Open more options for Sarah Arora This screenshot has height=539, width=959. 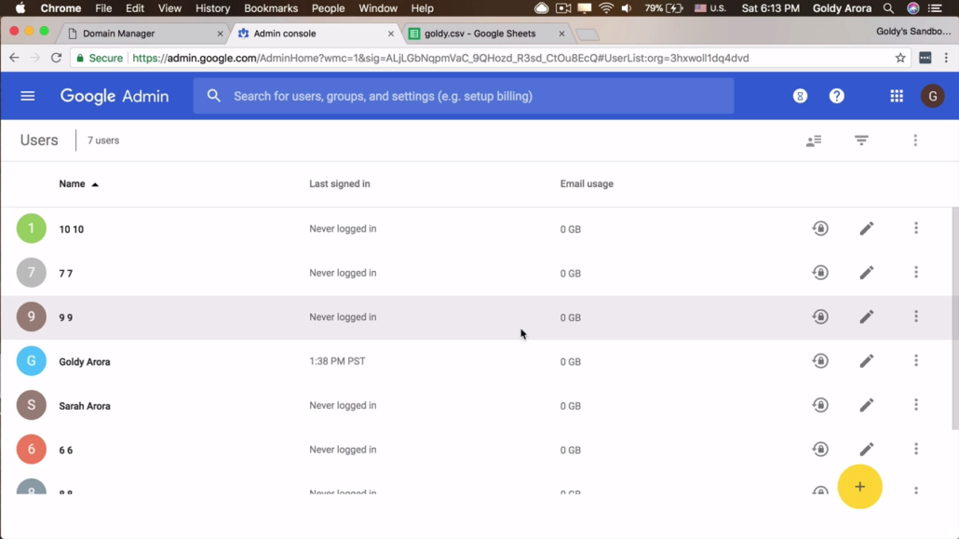click(915, 405)
